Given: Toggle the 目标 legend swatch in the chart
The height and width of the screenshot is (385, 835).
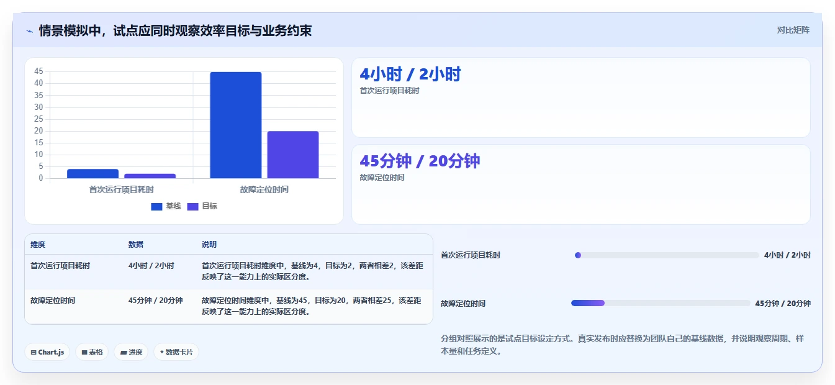Looking at the screenshot, I should 193,207.
